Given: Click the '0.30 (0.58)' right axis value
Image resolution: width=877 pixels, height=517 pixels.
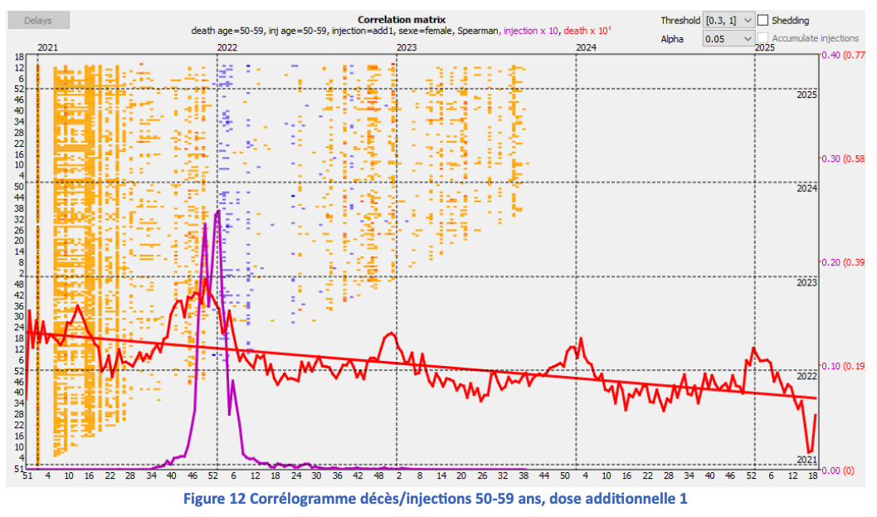Looking at the screenshot, I should coord(844,159).
